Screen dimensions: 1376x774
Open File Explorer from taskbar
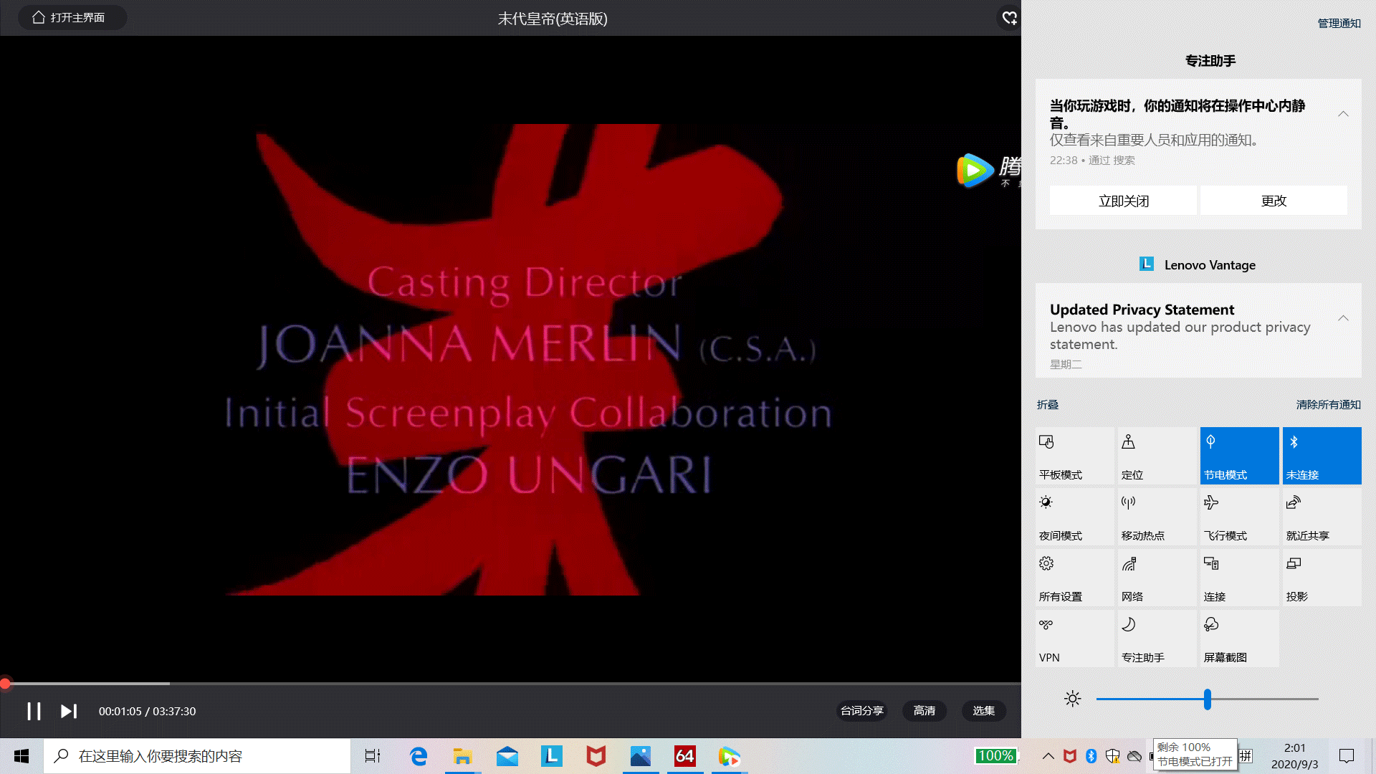463,756
